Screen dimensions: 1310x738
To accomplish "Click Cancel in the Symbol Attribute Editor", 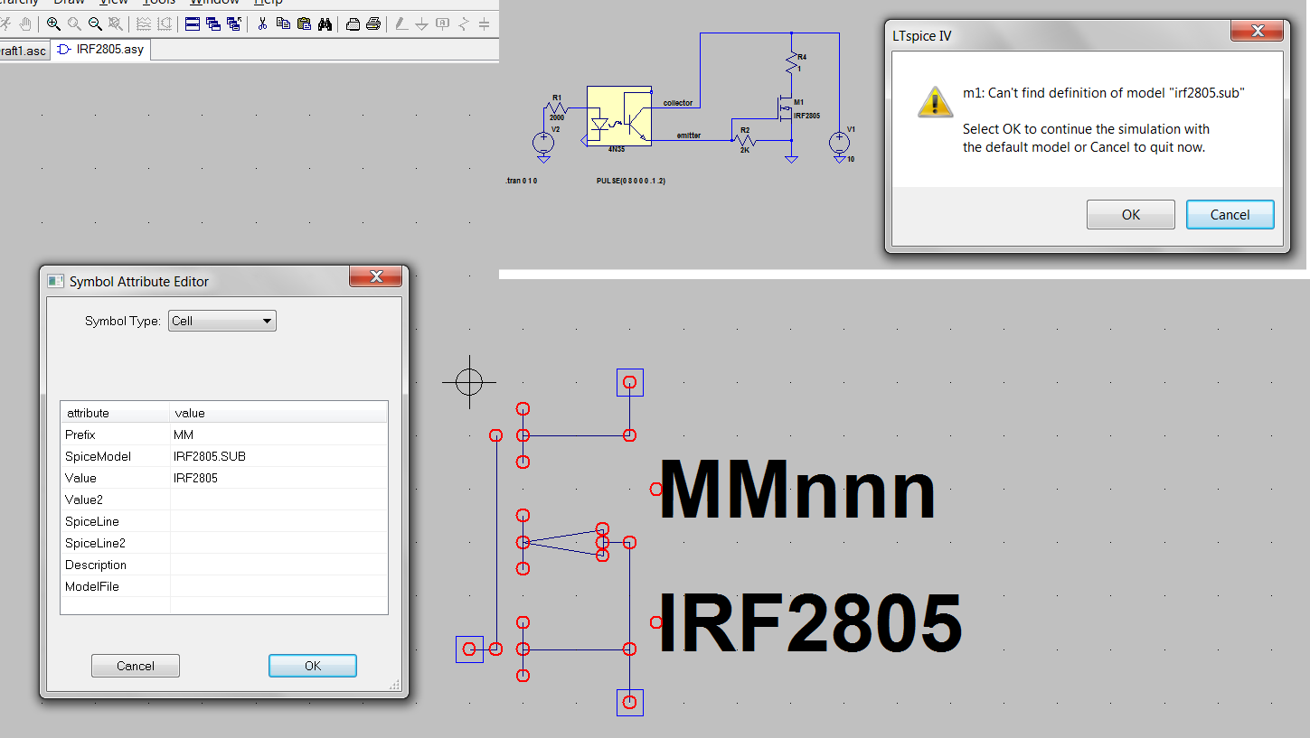I will [136, 666].
